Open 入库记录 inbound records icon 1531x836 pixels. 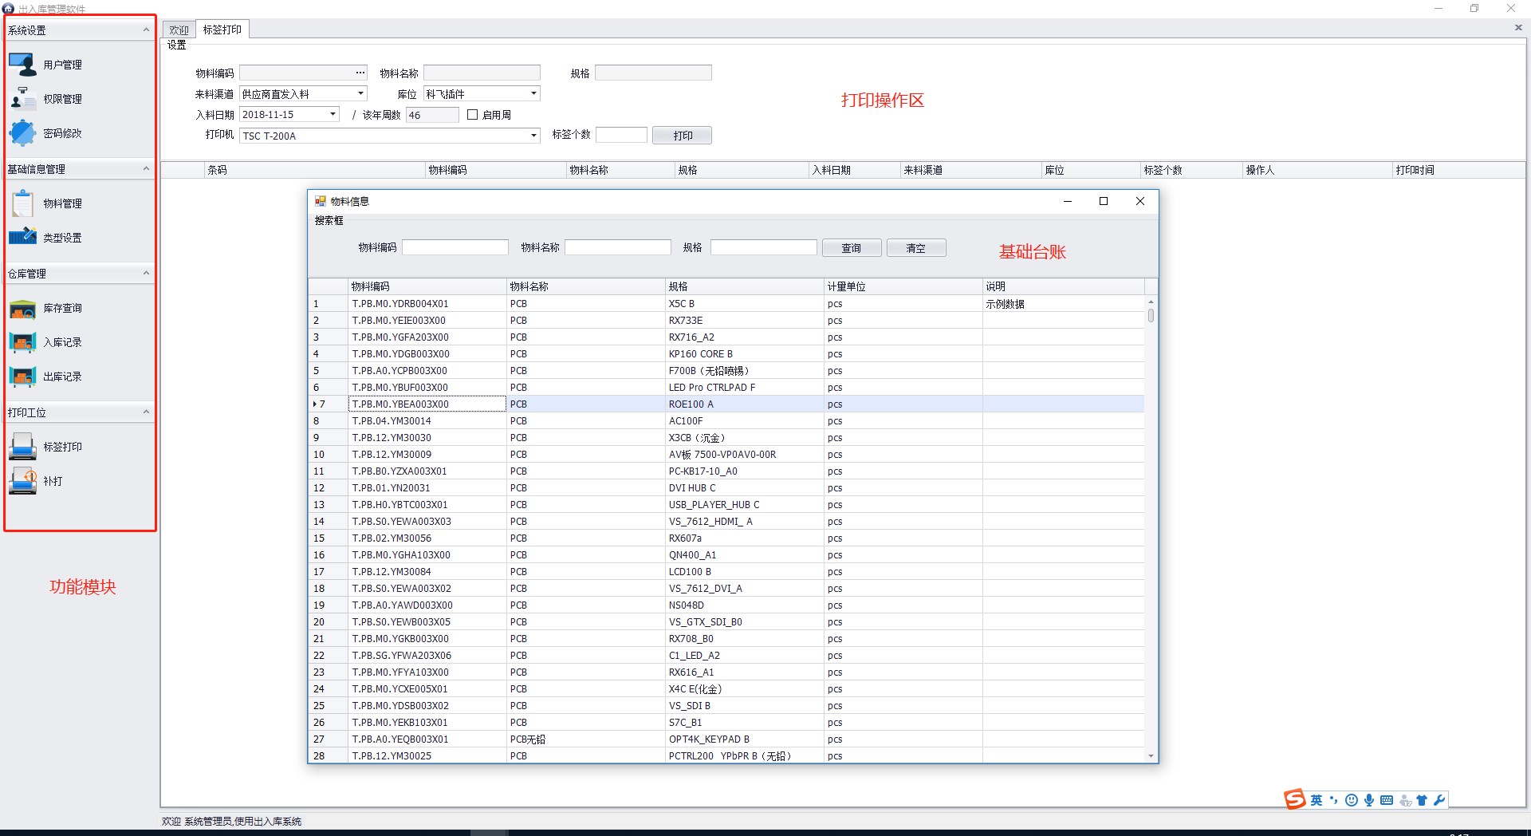tap(22, 342)
